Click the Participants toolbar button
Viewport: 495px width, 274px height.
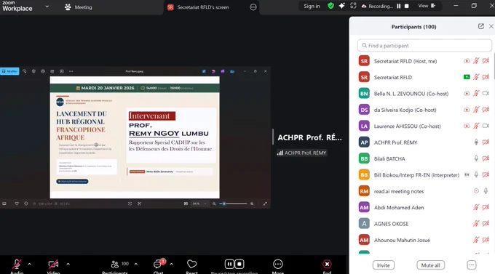[x=115, y=266]
